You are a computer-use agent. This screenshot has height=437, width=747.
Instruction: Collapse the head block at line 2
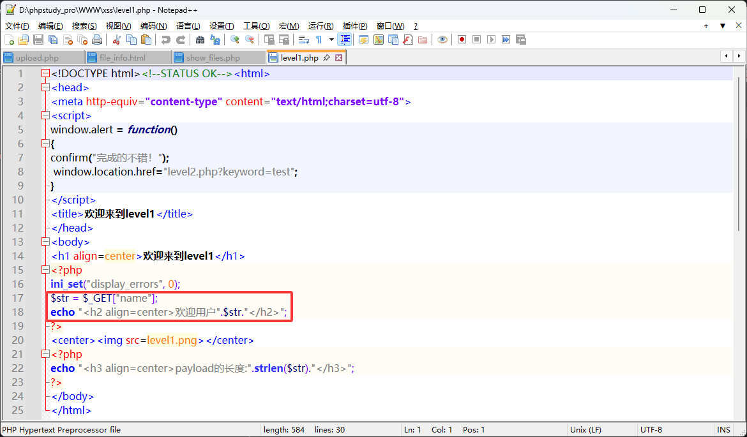click(x=45, y=87)
